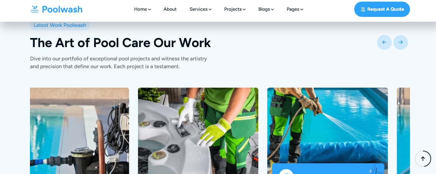Open the hose spraying pool cover image

tap(328, 125)
